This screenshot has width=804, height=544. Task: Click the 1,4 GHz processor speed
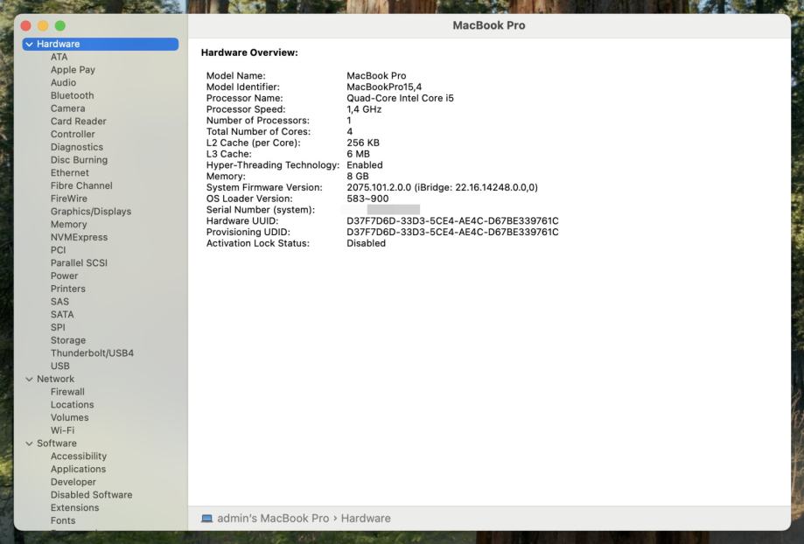pyautogui.click(x=364, y=109)
